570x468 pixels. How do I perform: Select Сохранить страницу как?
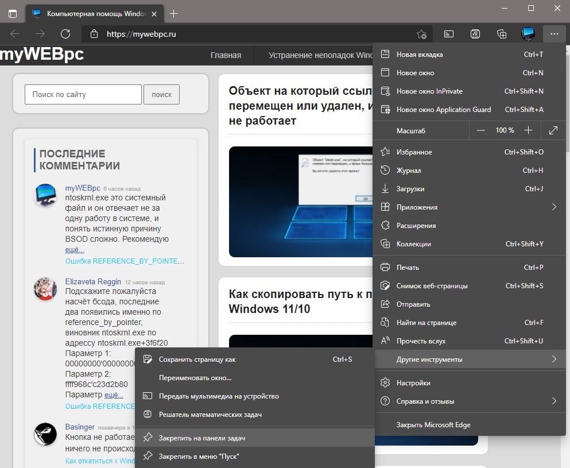coord(254,359)
